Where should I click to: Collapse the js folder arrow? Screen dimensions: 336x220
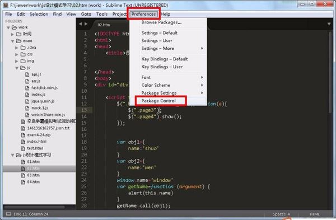pyautogui.click(x=17, y=68)
